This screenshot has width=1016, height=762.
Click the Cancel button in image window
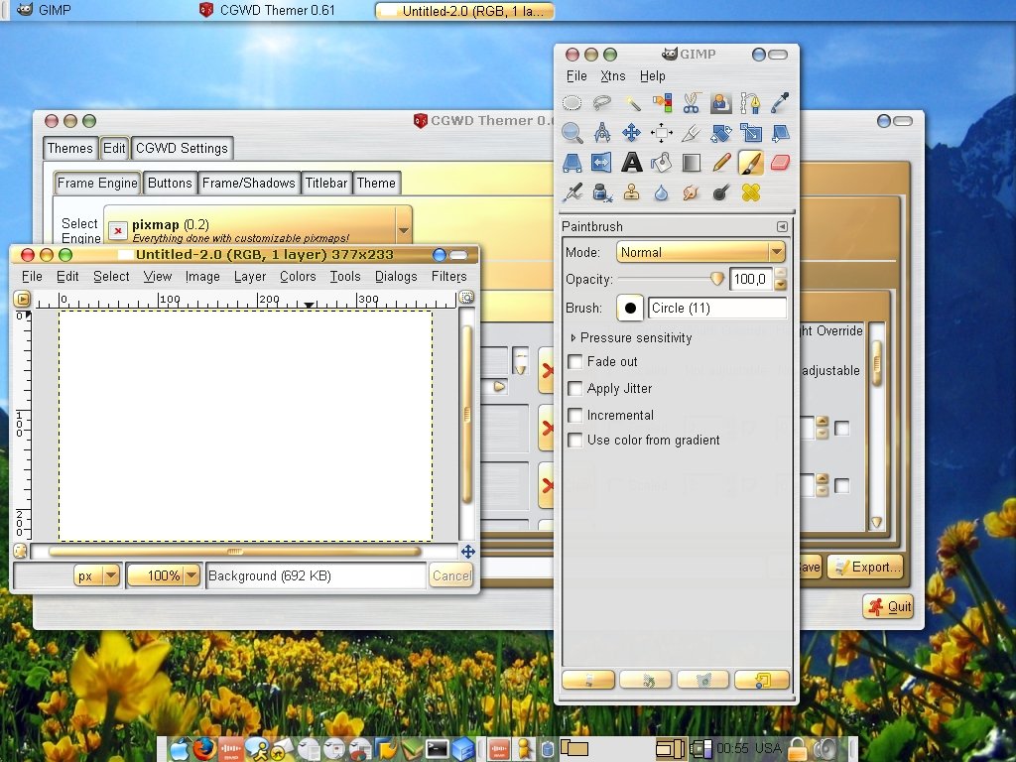pos(451,575)
